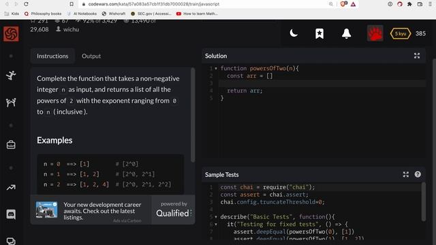Open the Wishcraft bookmark
Image resolution: width=436 pixels, height=245 pixels.
click(x=114, y=14)
